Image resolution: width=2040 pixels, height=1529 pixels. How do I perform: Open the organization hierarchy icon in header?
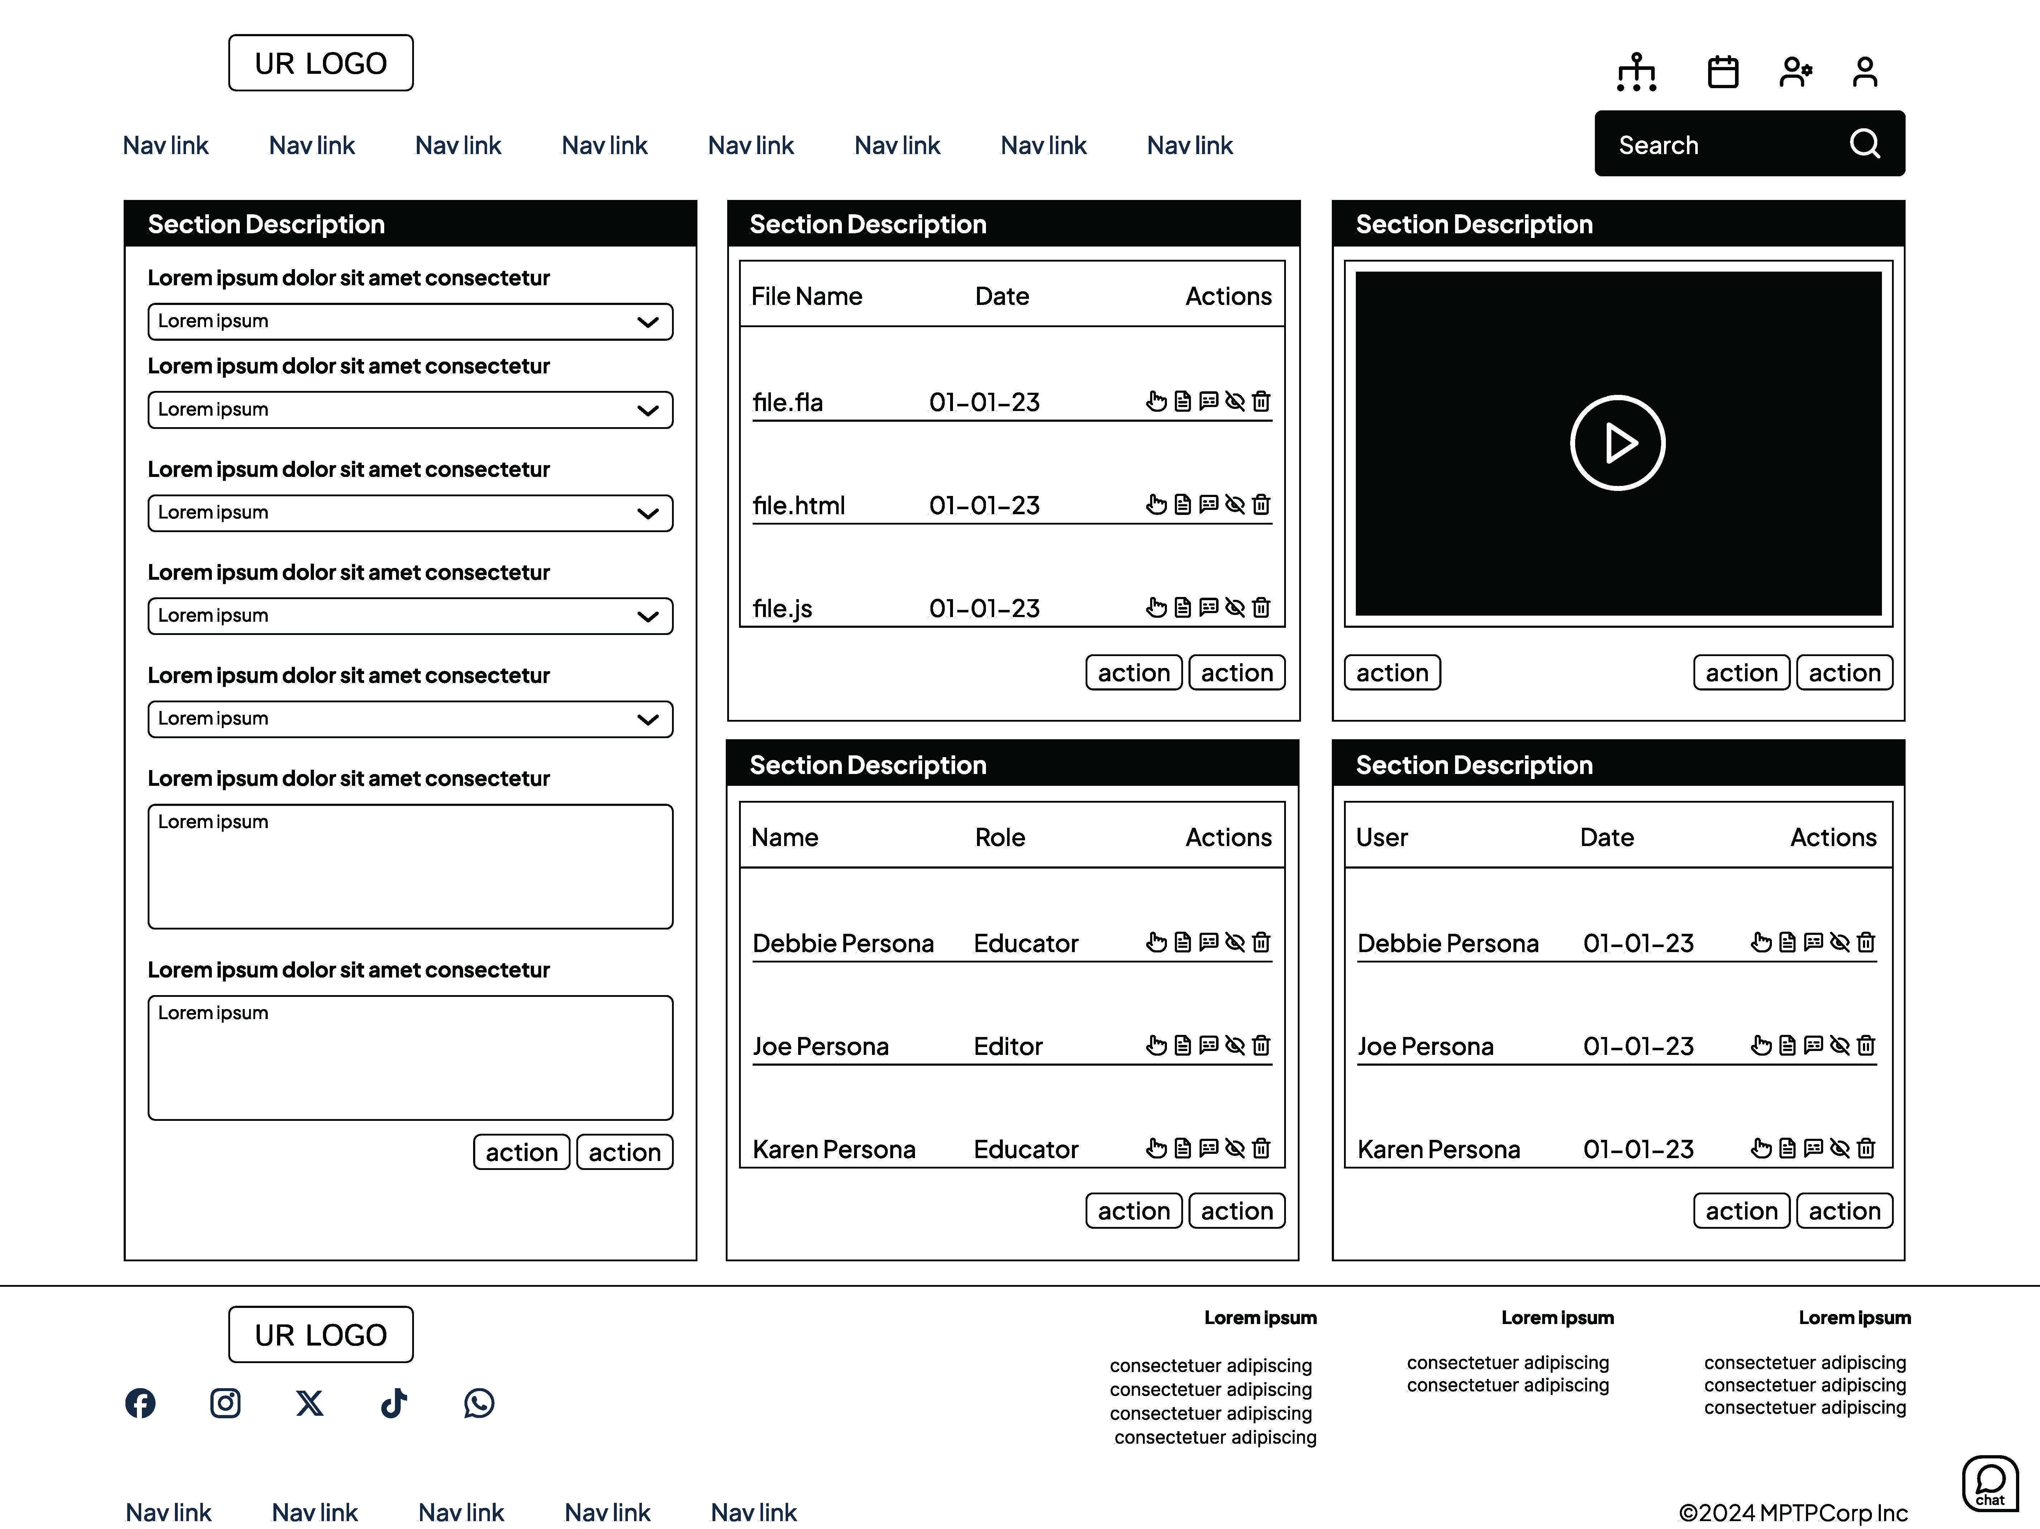pyautogui.click(x=1636, y=72)
